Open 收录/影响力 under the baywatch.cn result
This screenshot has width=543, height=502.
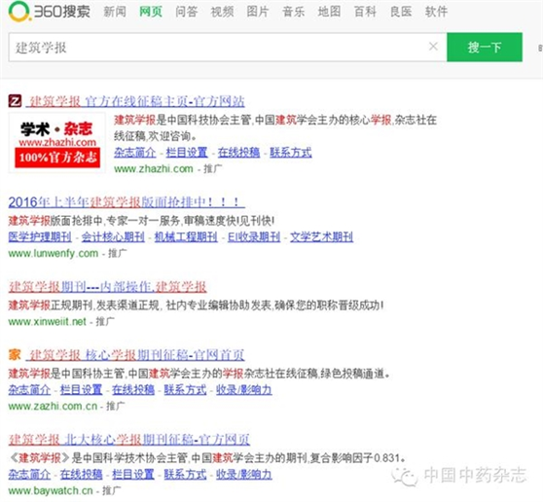tap(244, 475)
